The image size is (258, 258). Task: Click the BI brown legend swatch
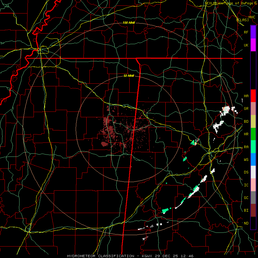(x=253, y=210)
